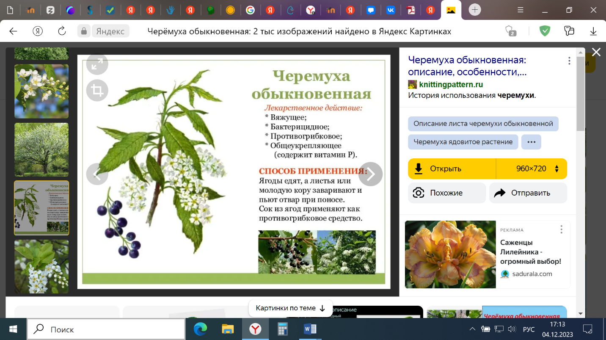Go to next image with right arrow
Image resolution: width=606 pixels, height=340 pixels.
coord(371,174)
